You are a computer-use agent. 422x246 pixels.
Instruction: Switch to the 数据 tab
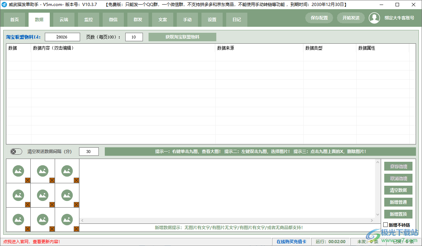pyautogui.click(x=39, y=20)
